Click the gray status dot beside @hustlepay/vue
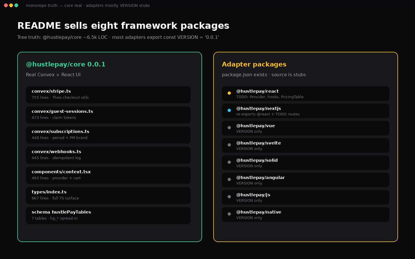415x259 pixels. point(229,127)
